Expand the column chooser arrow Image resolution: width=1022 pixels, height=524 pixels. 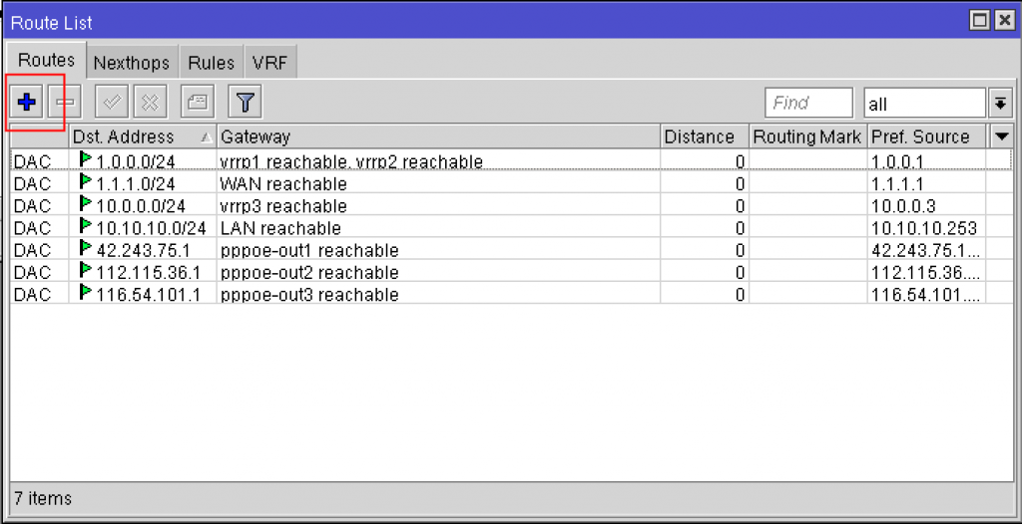pos(1000,136)
